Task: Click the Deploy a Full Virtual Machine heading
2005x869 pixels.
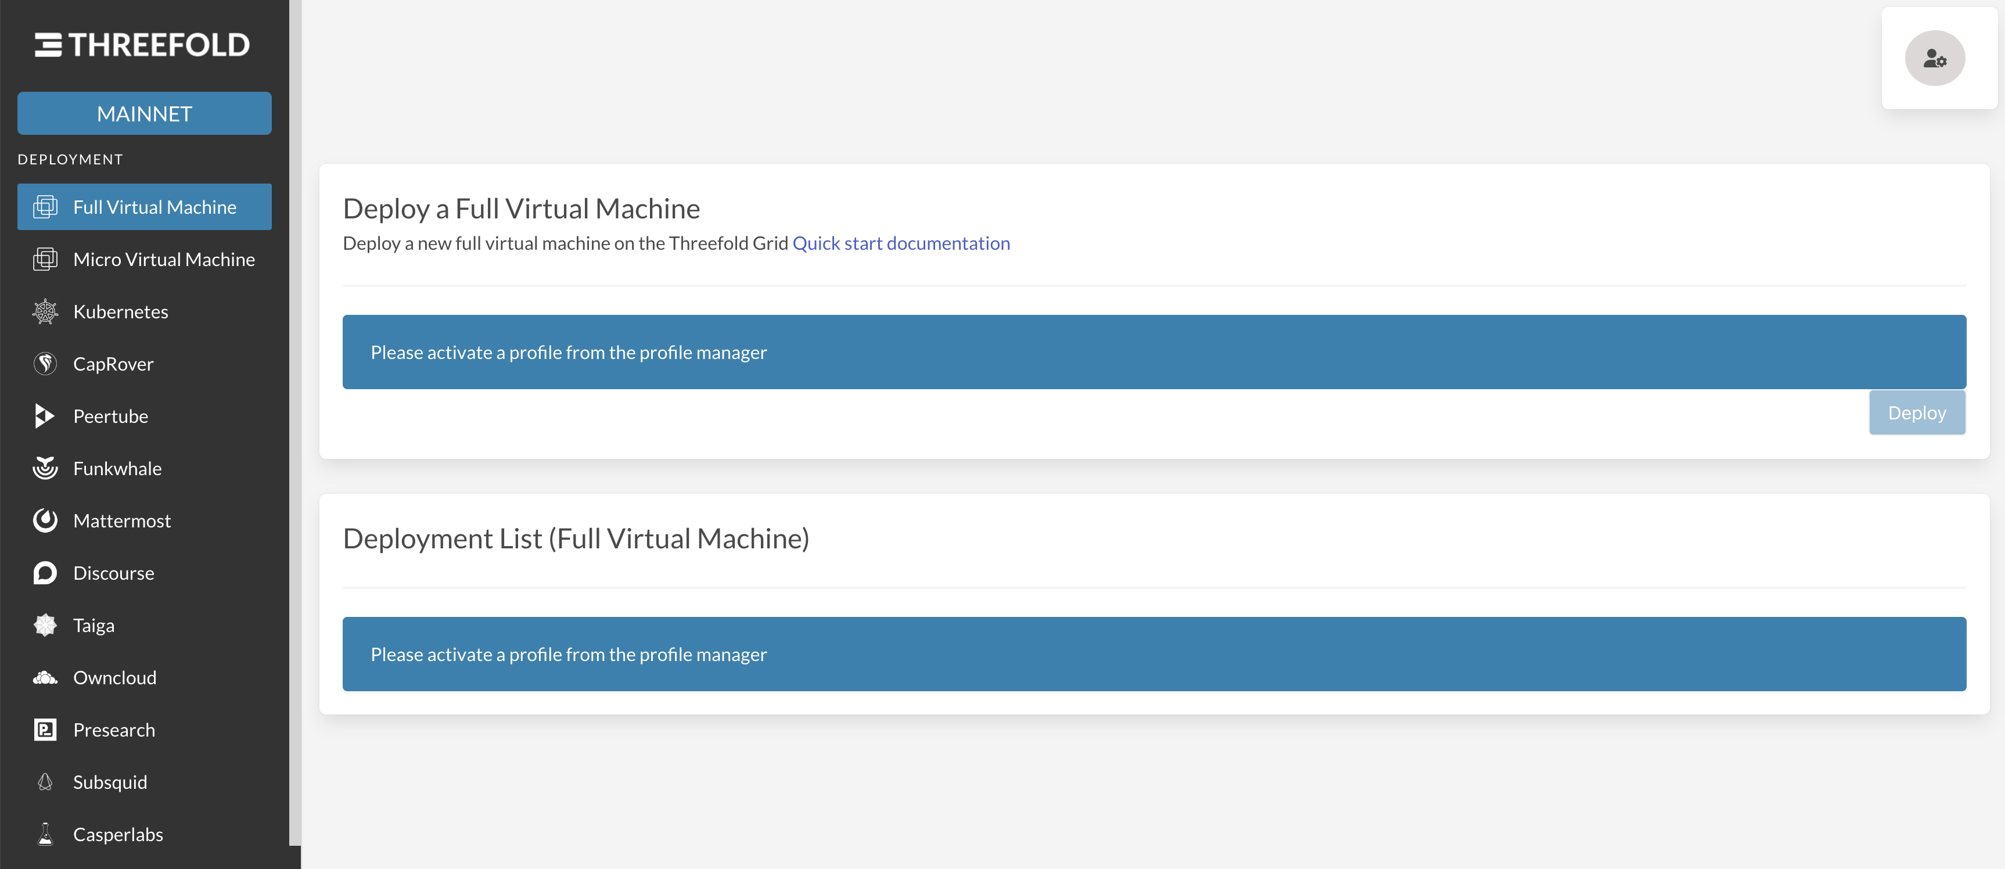Action: pos(522,209)
